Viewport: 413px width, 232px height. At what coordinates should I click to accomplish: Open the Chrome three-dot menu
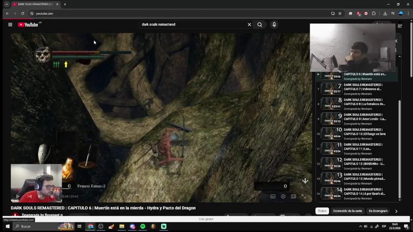(x=408, y=14)
